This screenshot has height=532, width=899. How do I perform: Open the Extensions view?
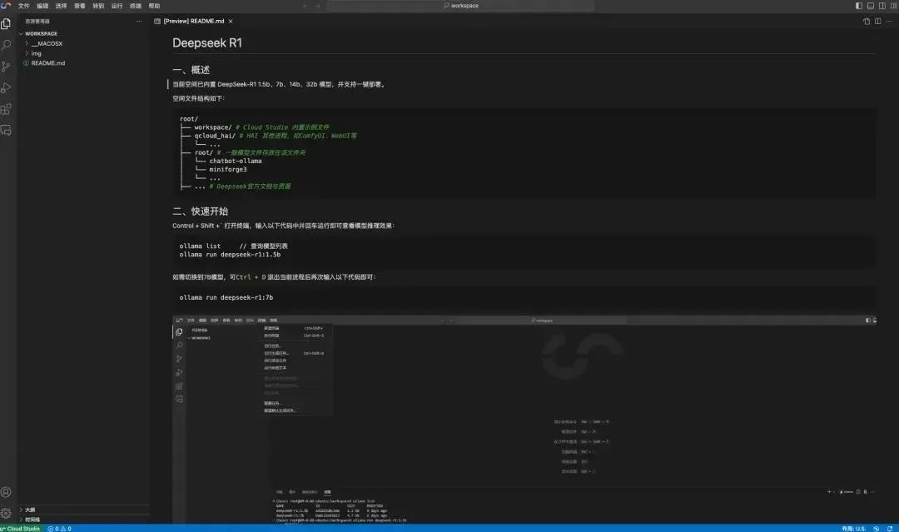point(7,109)
